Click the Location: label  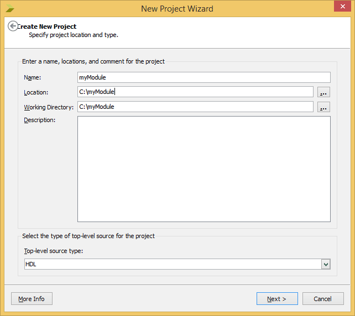tap(36, 92)
